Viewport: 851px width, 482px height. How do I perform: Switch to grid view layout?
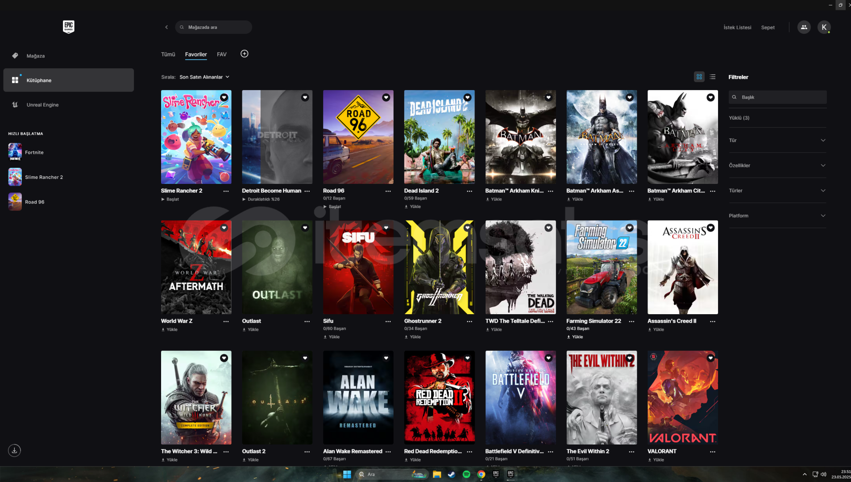coord(699,77)
